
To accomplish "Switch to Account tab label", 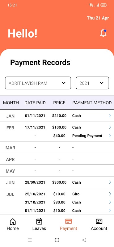I will point(99,228).
